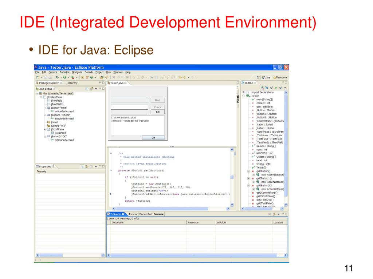Click the Check button in design preview

157,107
